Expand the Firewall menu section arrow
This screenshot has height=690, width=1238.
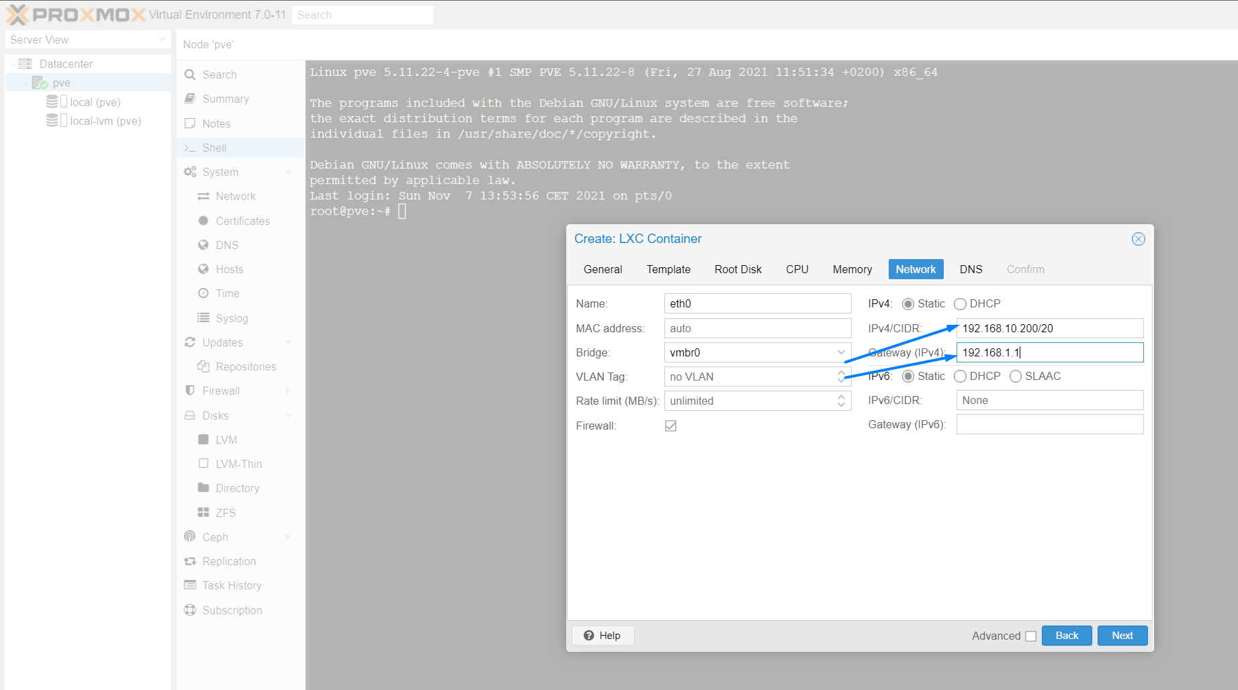pos(288,391)
